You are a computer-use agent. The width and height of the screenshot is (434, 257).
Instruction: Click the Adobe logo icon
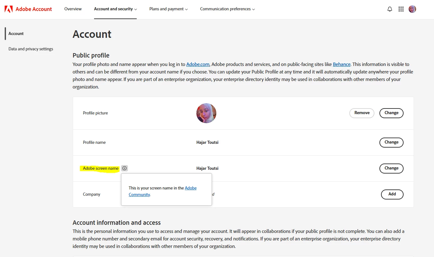point(8,9)
